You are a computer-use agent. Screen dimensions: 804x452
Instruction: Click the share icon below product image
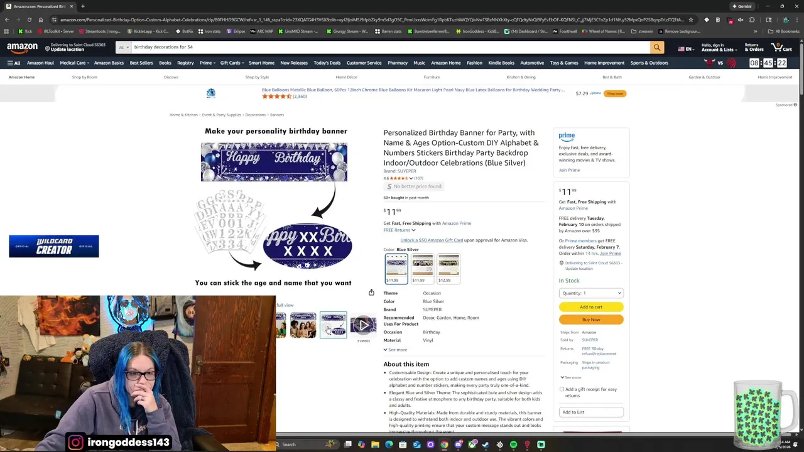(x=371, y=293)
